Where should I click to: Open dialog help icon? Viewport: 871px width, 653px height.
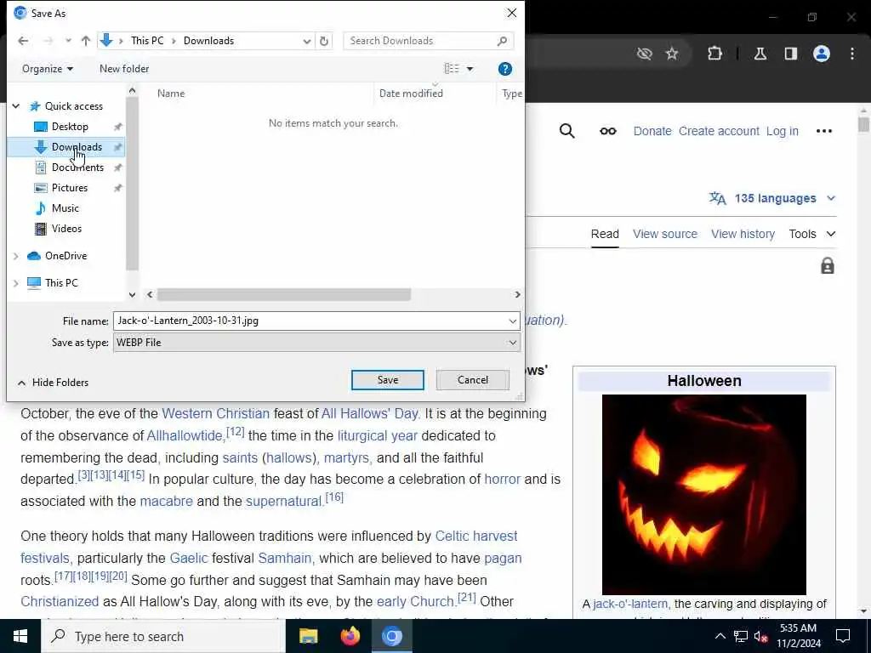tap(505, 69)
